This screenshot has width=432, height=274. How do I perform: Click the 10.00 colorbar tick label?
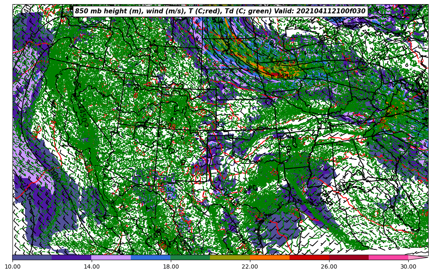click(12, 267)
